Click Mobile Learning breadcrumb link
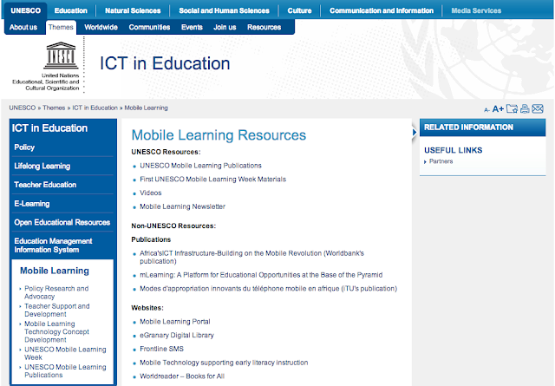 [x=147, y=108]
